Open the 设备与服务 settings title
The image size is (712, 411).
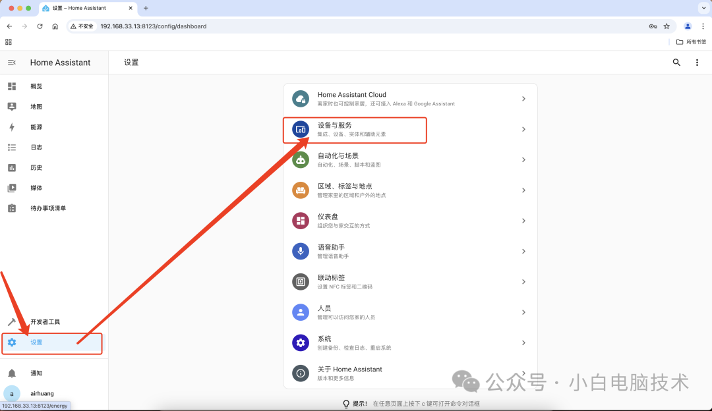pyautogui.click(x=335, y=125)
